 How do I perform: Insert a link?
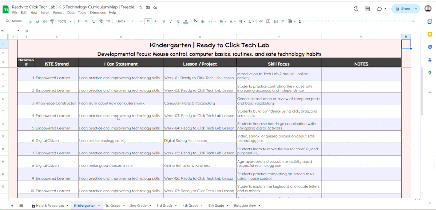(261, 21)
